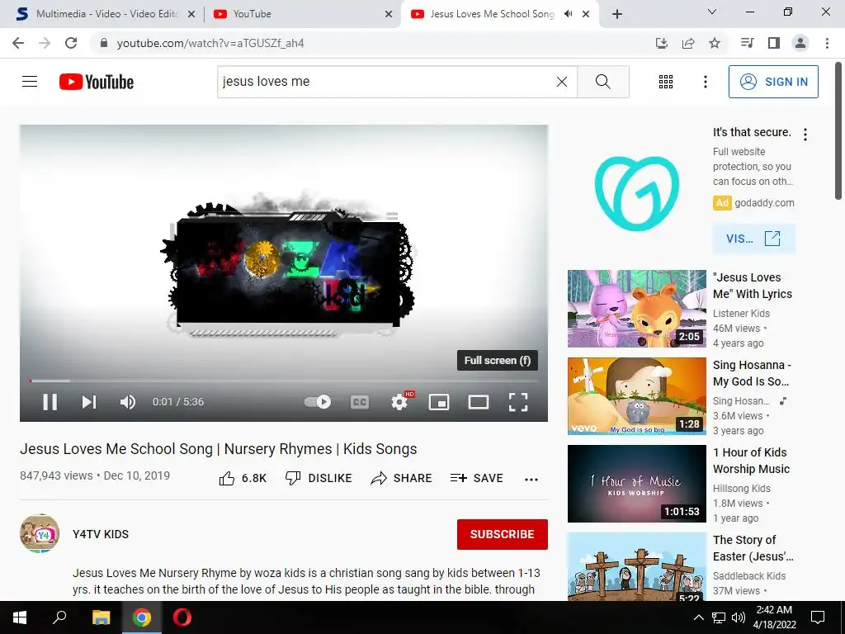
Task: Click the godaddy ad VISIT button
Action: [x=754, y=239]
